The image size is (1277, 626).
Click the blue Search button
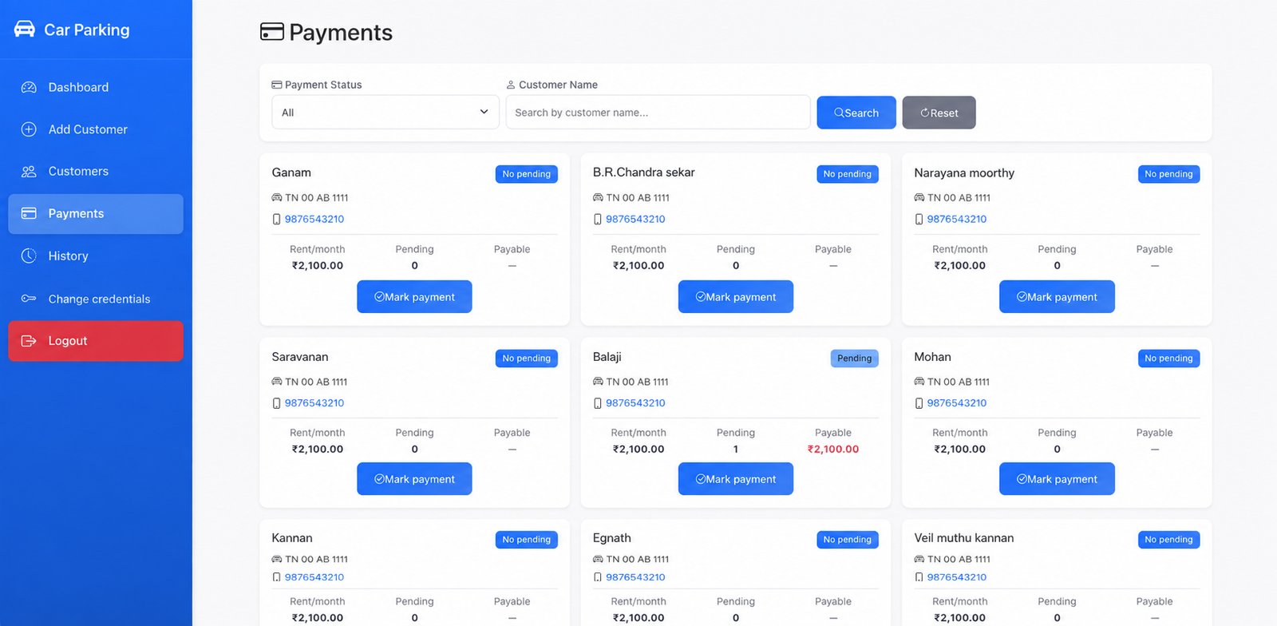pos(856,113)
